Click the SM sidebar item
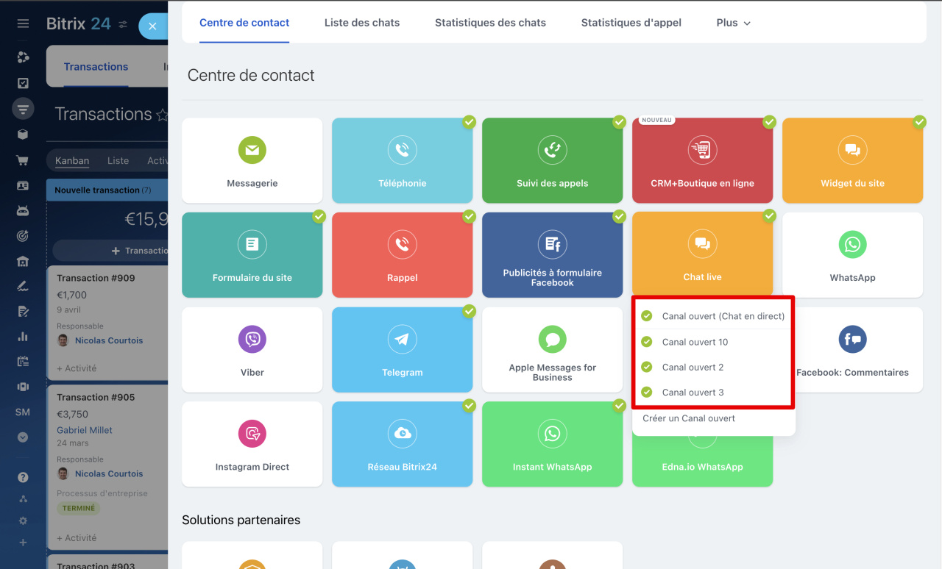The width and height of the screenshot is (942, 569). pyautogui.click(x=23, y=412)
